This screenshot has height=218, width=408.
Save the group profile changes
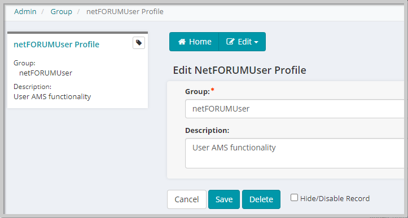click(224, 199)
